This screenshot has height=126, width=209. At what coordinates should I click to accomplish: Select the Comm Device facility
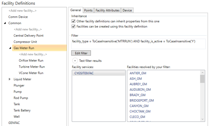point(18,17)
